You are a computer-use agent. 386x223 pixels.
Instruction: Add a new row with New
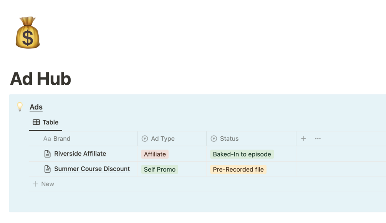tap(43, 184)
